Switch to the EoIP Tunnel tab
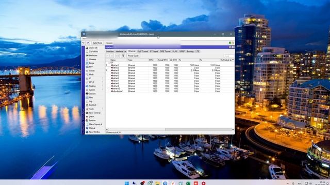 (143, 51)
